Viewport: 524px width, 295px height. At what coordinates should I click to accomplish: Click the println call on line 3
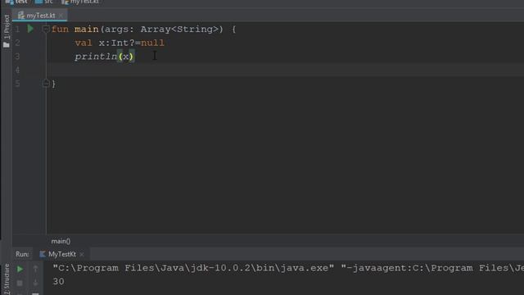click(96, 57)
